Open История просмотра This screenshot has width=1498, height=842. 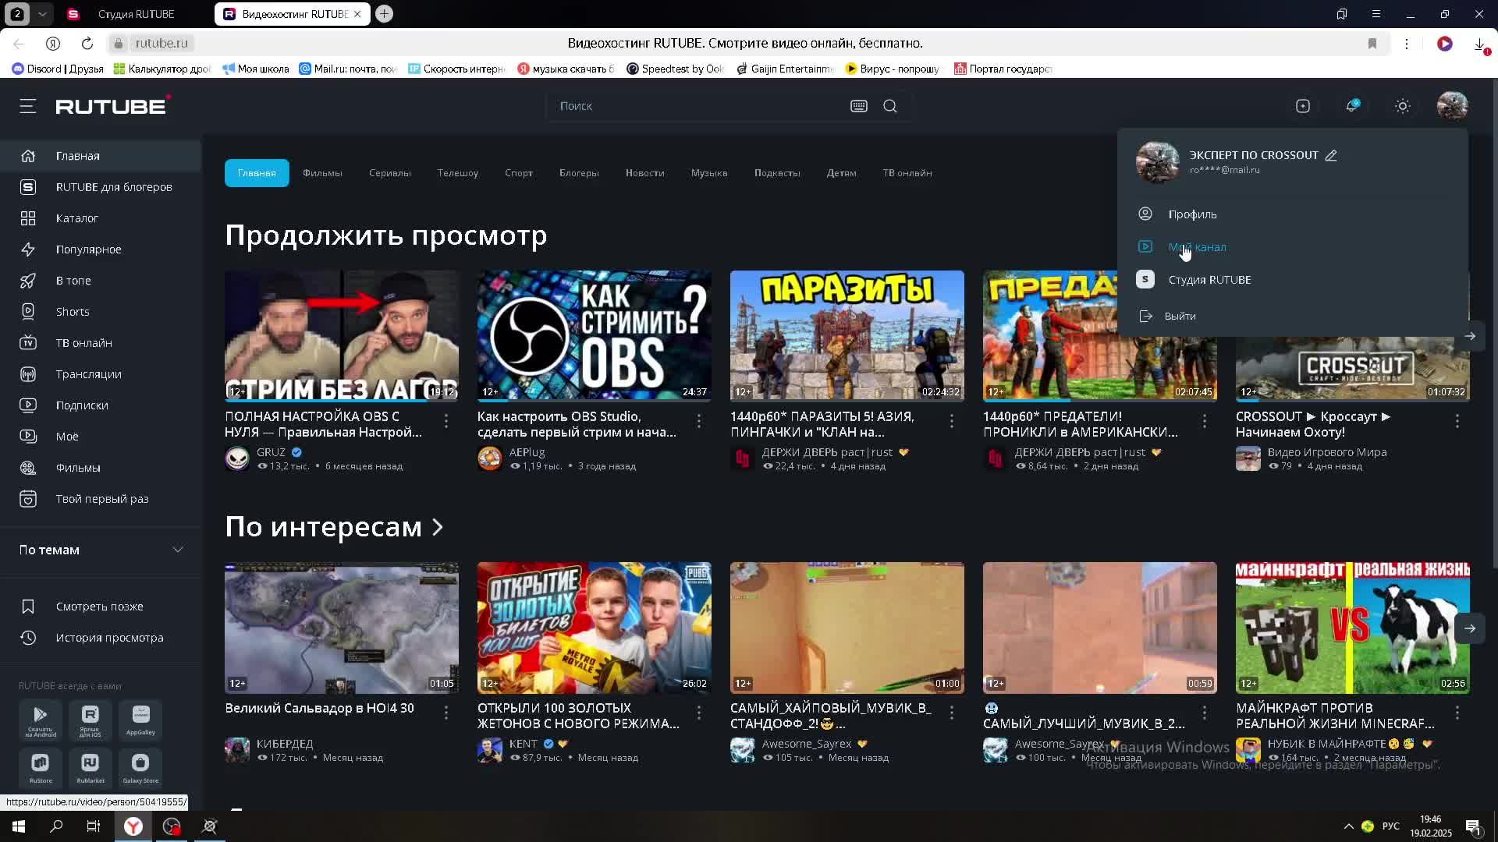point(101,638)
